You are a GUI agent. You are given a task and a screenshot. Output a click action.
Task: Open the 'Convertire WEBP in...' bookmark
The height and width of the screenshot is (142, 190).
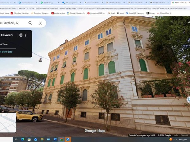coord(96,13)
